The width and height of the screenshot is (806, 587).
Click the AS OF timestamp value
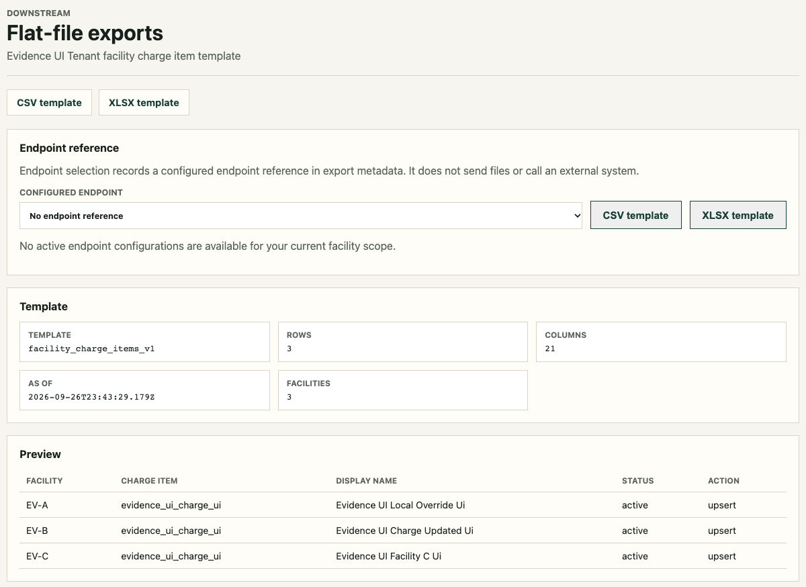tap(91, 397)
